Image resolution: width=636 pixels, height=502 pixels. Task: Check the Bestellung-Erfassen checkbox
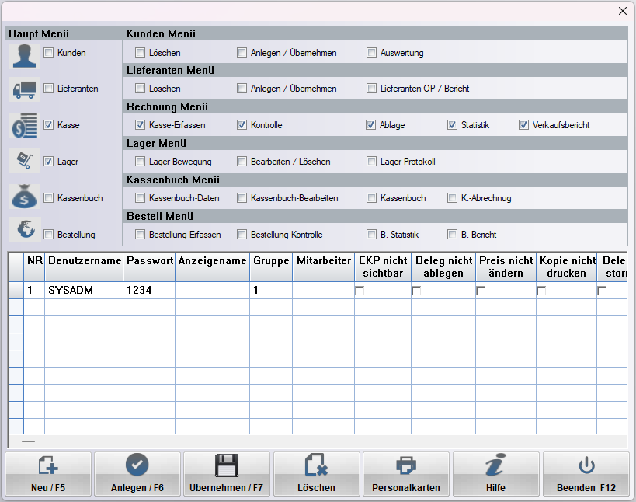[141, 234]
